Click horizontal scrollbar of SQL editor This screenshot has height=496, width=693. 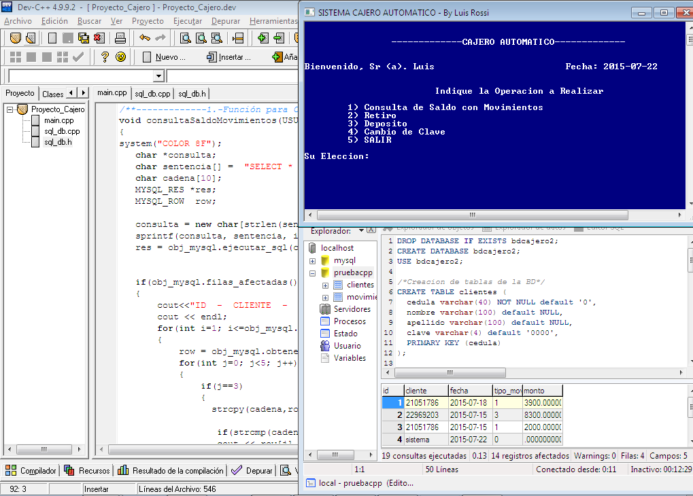click(x=450, y=372)
